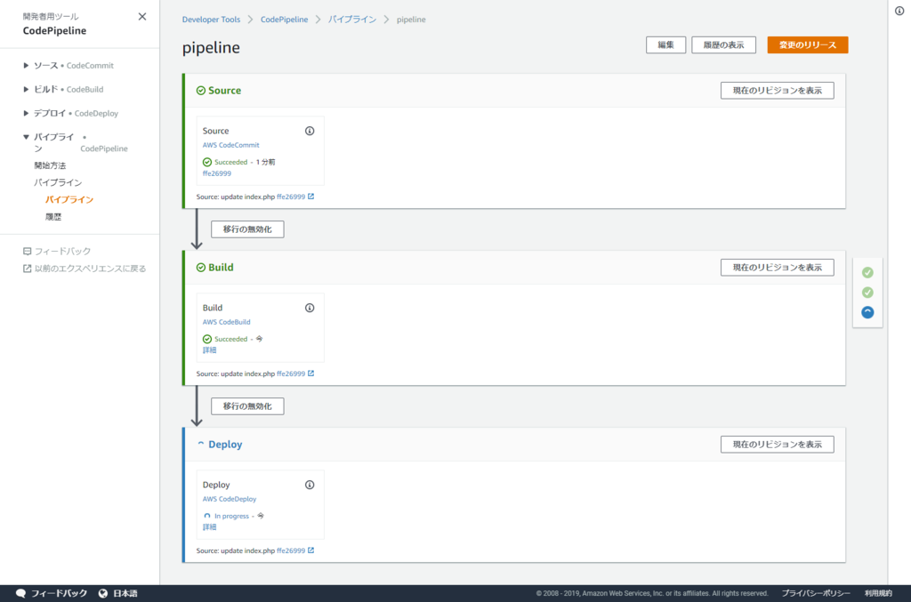This screenshot has height=602, width=911.
Task: Click external link icon in Deploy stage footer
Action: (x=310, y=551)
